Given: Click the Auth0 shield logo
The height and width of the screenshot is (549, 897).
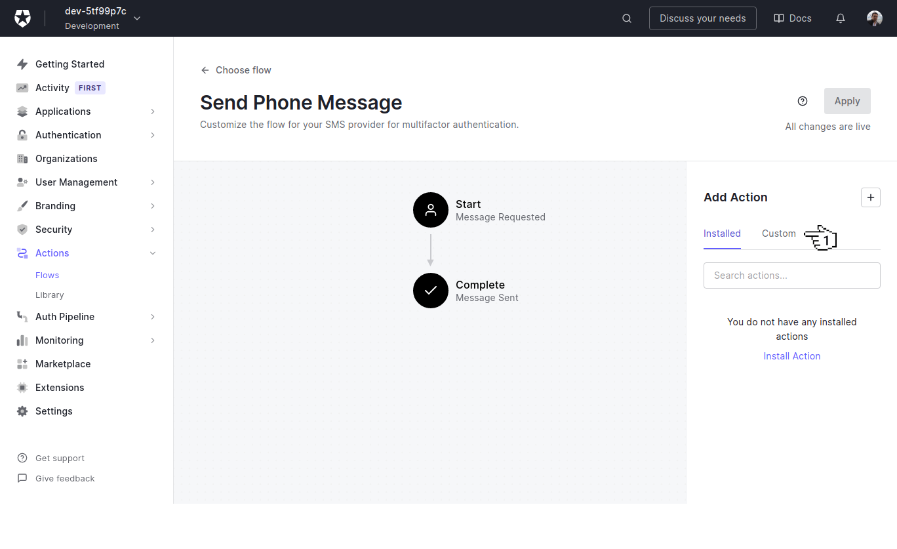Looking at the screenshot, I should 22,18.
